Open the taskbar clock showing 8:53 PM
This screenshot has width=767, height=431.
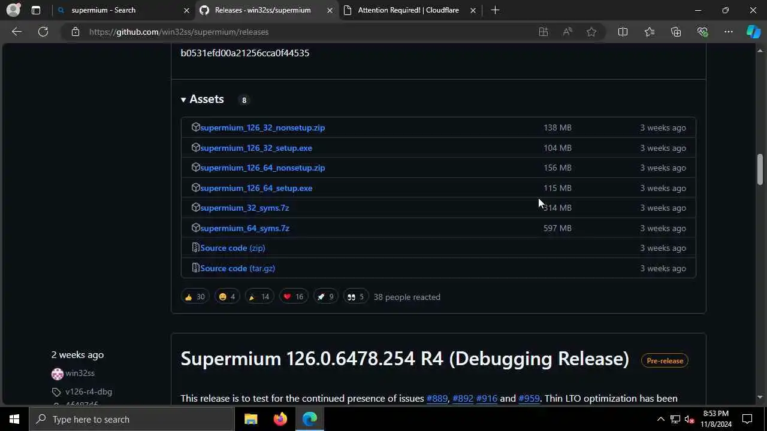pyautogui.click(x=716, y=419)
